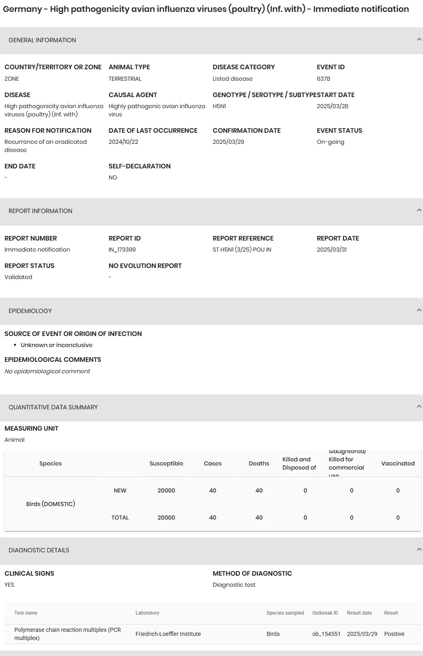Click the 'Killed and Disposed of' column header
The image size is (423, 656).
pyautogui.click(x=299, y=463)
